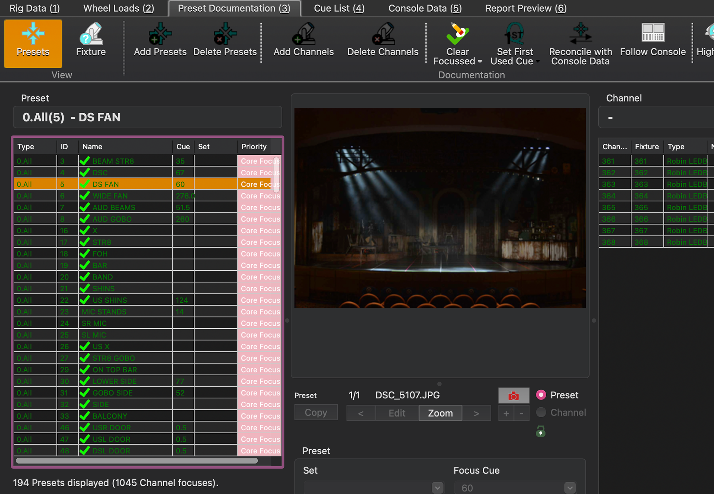This screenshot has height=494, width=714.
Task: Toggle focussed checkmark for US SHINS
Action: tap(85, 300)
